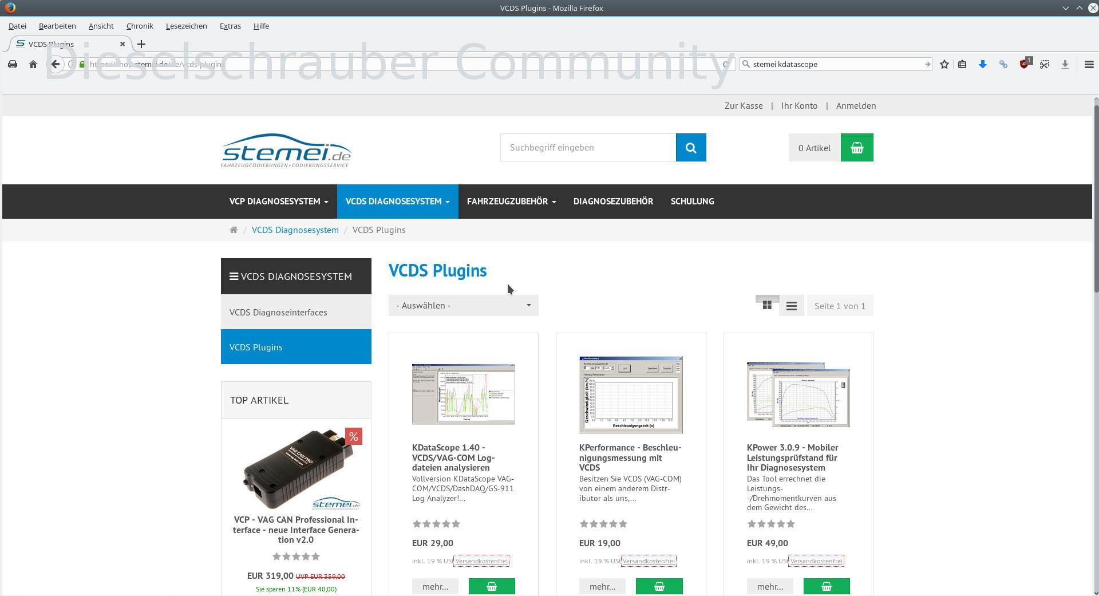Open the Auswählen sorting dropdown

click(463, 306)
